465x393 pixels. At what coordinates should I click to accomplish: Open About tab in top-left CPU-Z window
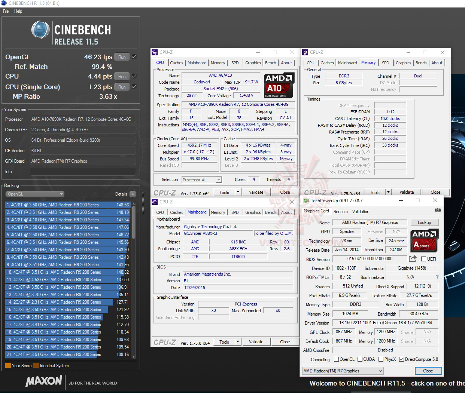287,63
